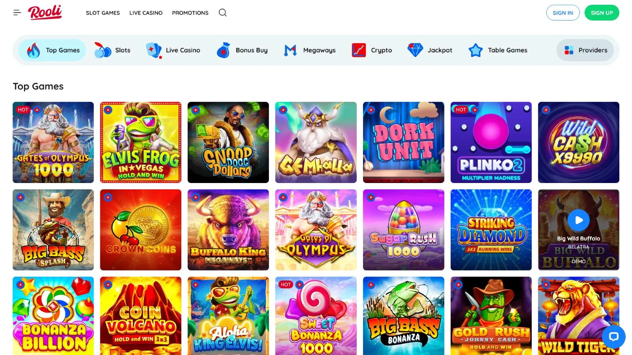Click the Megaways M icon
Image resolution: width=632 pixels, height=355 pixels.
tap(290, 50)
